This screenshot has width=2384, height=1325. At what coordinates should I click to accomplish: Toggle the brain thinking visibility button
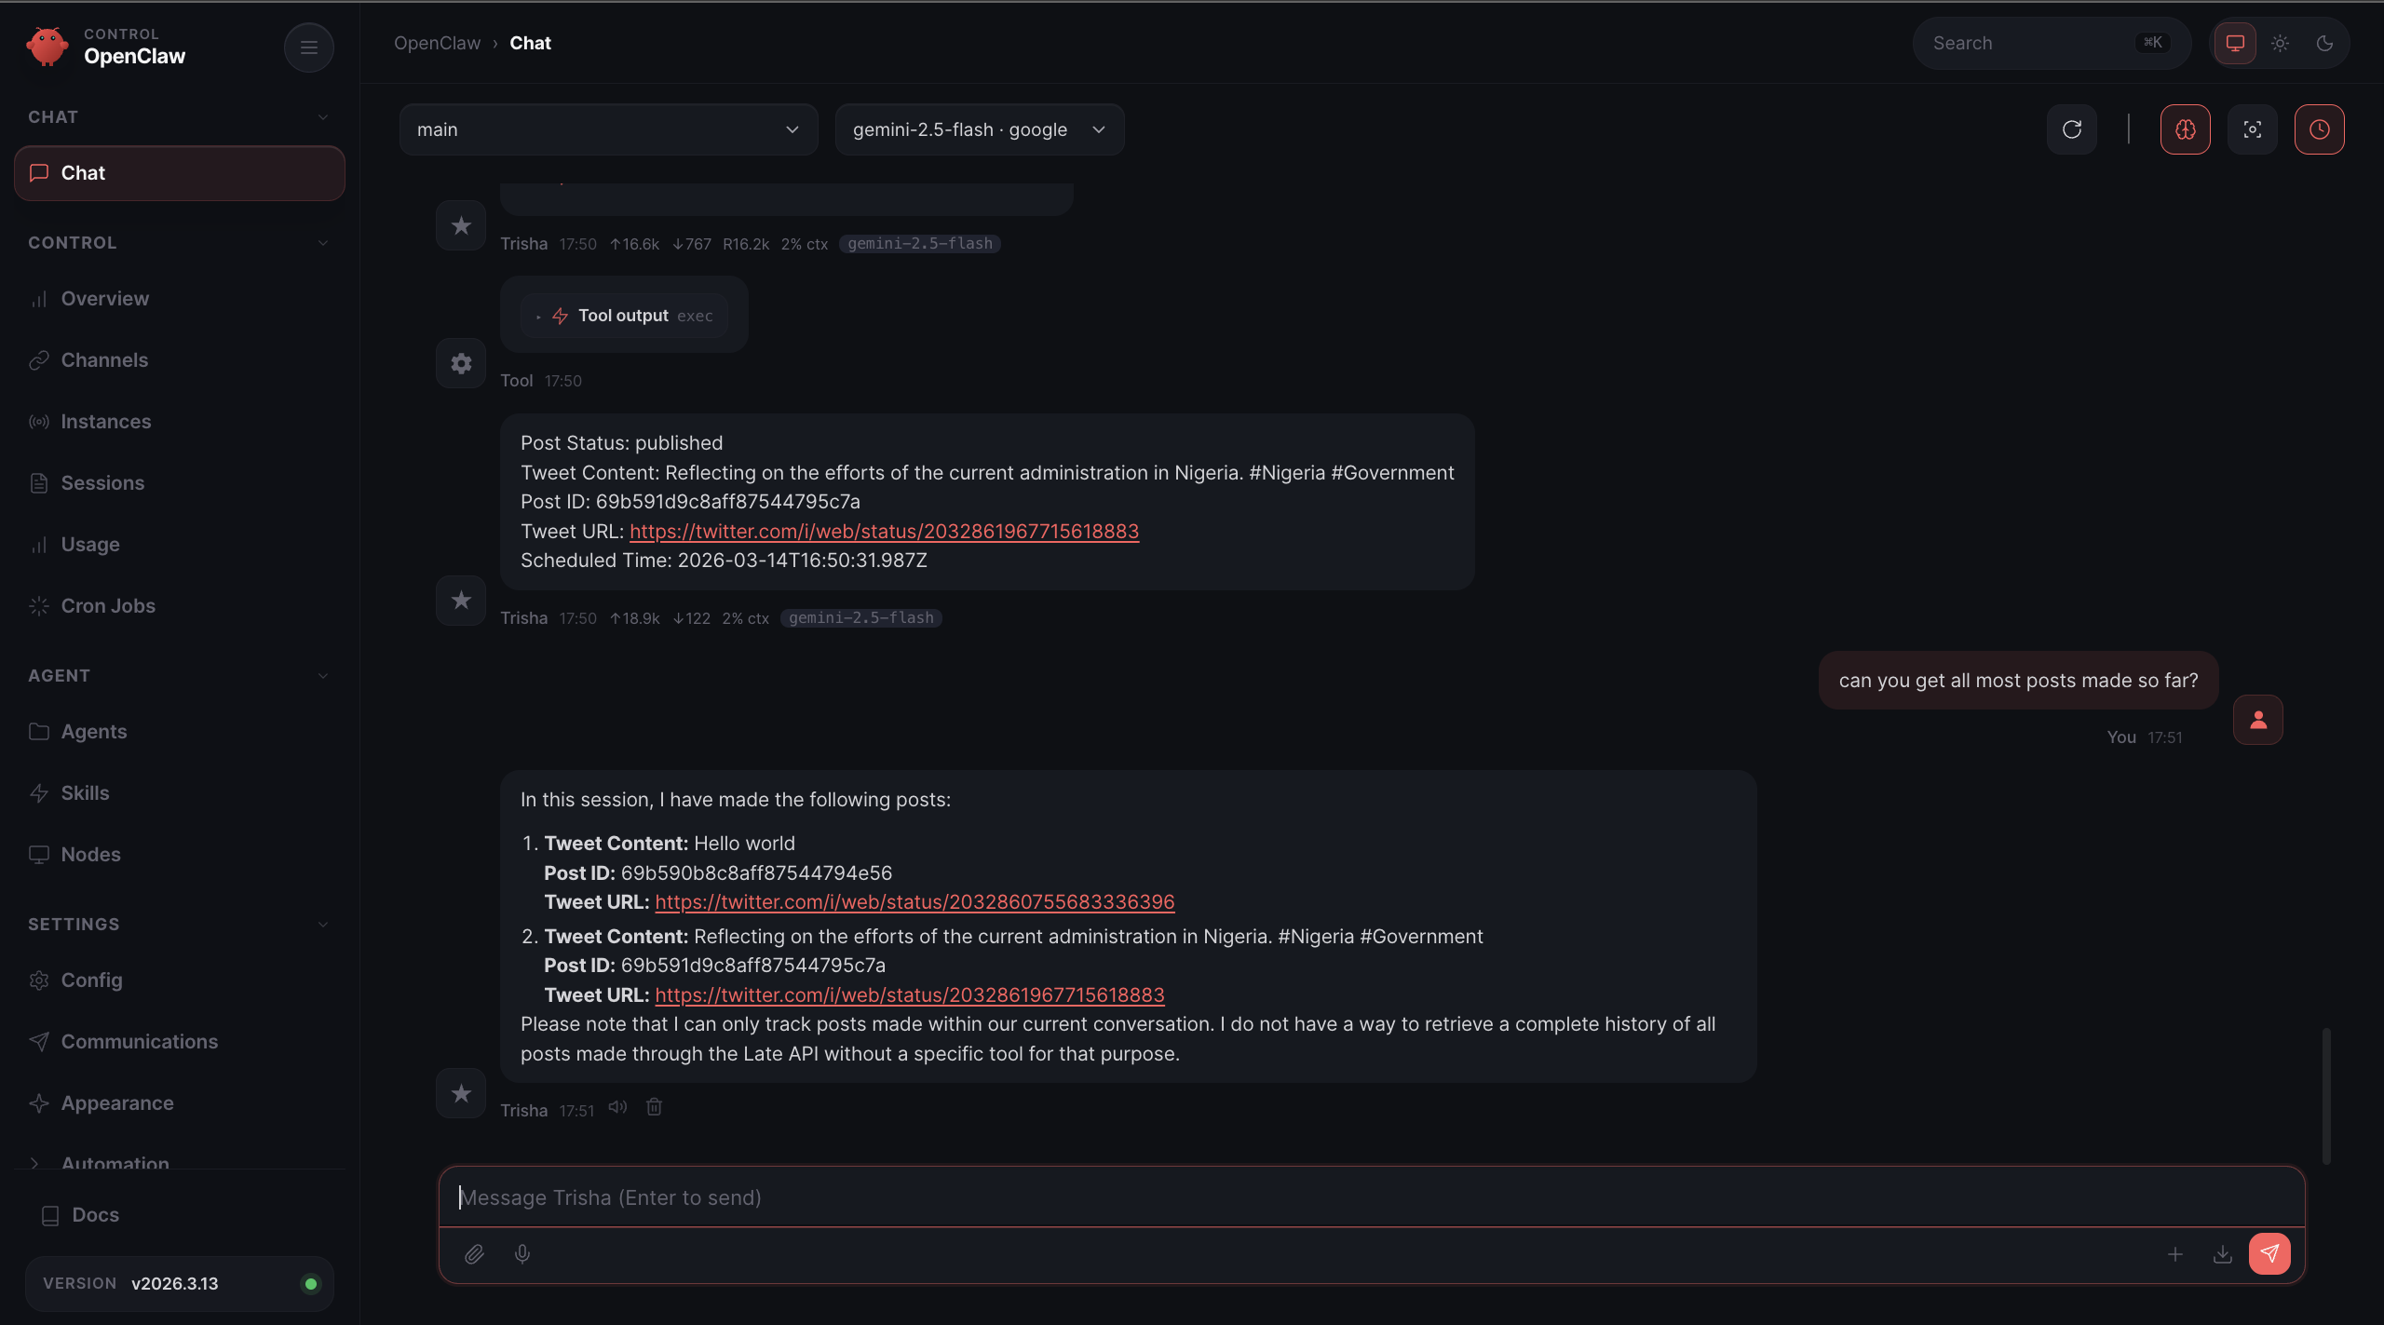coord(2186,129)
